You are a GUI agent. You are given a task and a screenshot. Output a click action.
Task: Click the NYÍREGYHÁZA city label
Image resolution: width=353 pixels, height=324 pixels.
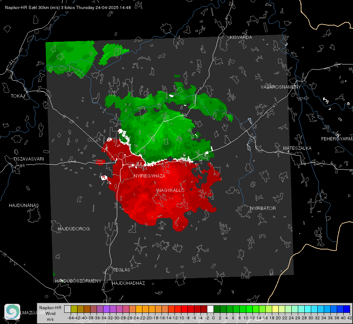149,176
